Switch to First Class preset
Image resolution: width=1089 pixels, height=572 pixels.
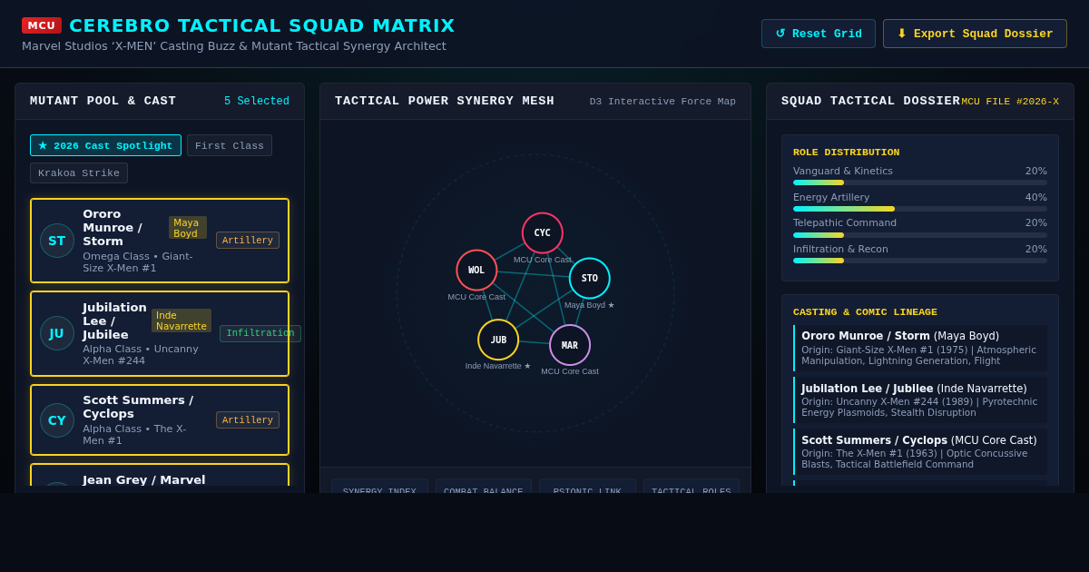click(230, 145)
